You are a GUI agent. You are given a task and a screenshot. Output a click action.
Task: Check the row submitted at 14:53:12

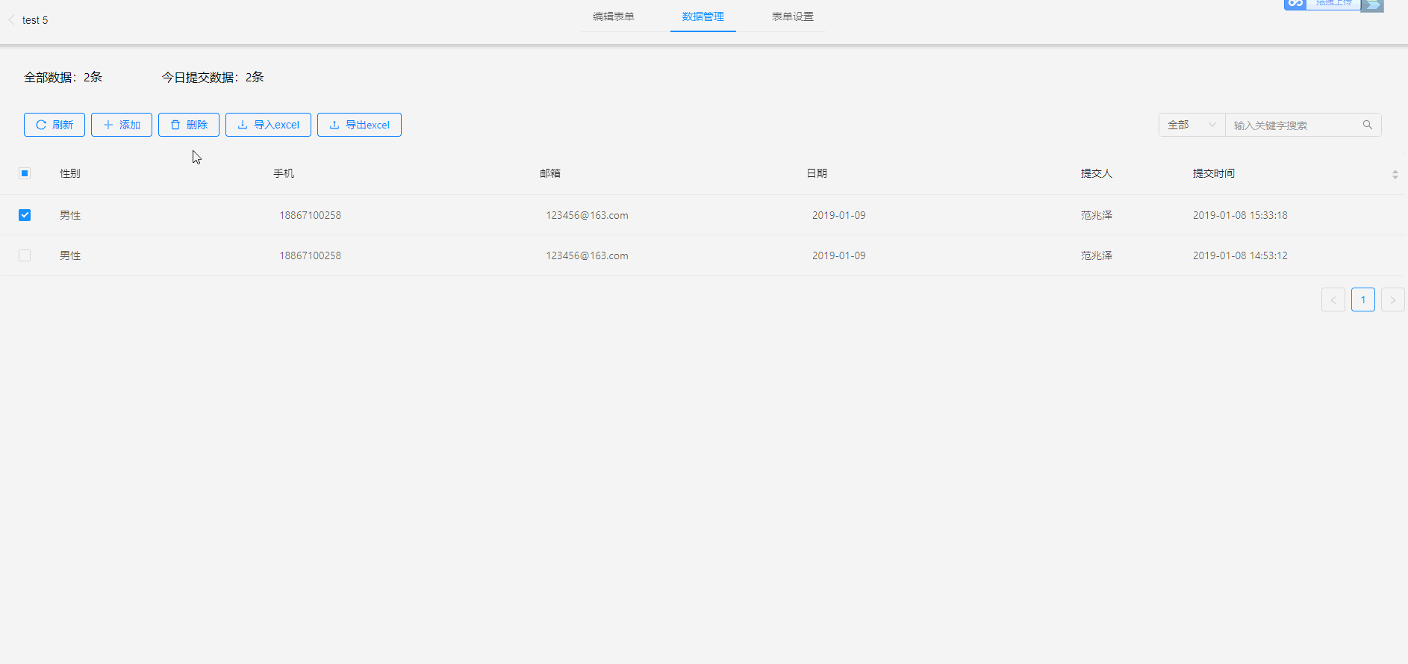[x=25, y=255]
